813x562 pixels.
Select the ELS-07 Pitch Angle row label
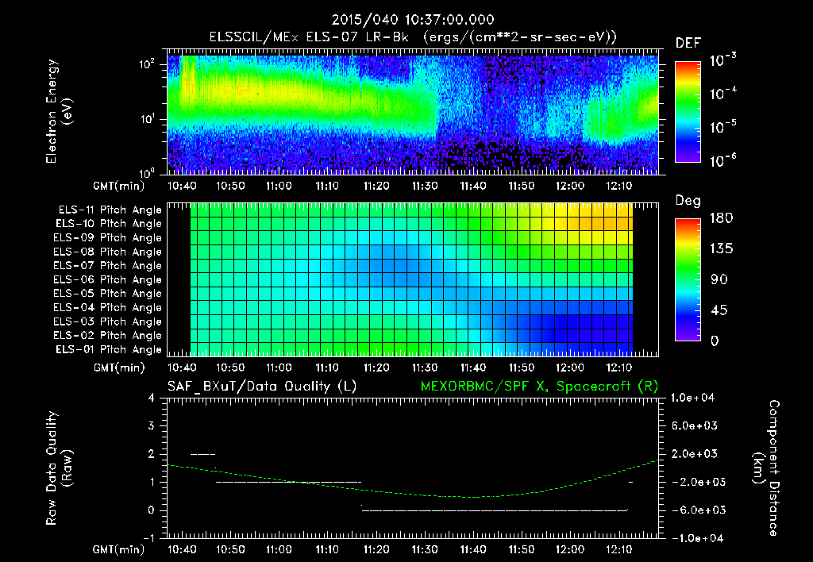pos(108,265)
